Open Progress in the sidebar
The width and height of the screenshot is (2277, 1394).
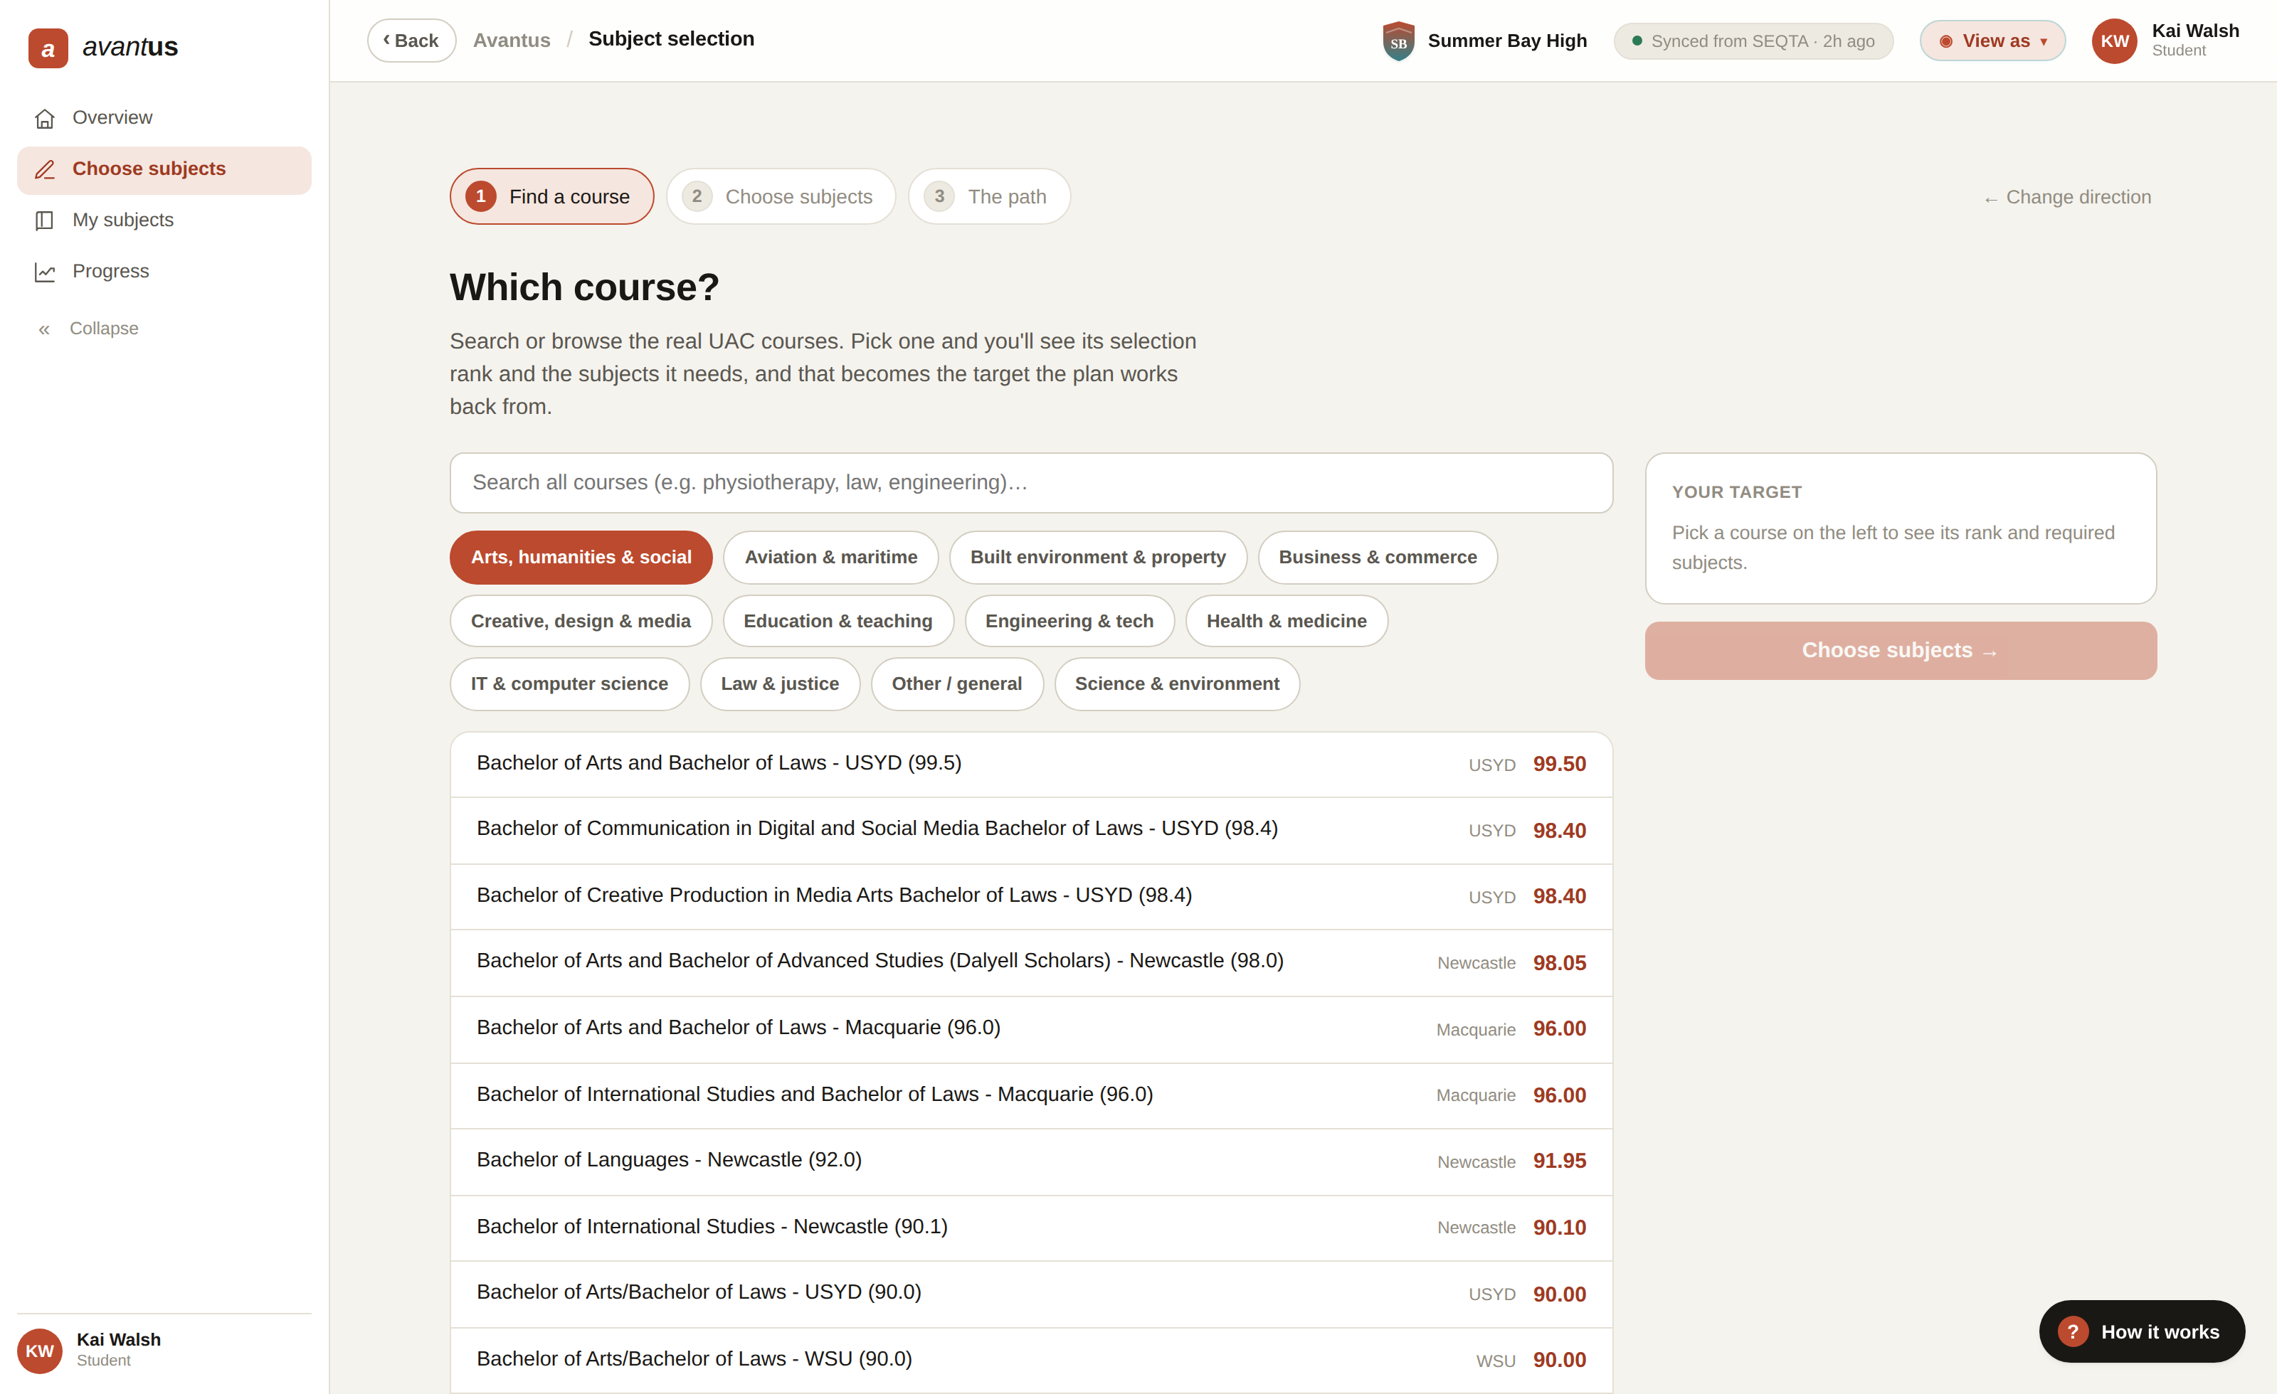pos(164,272)
